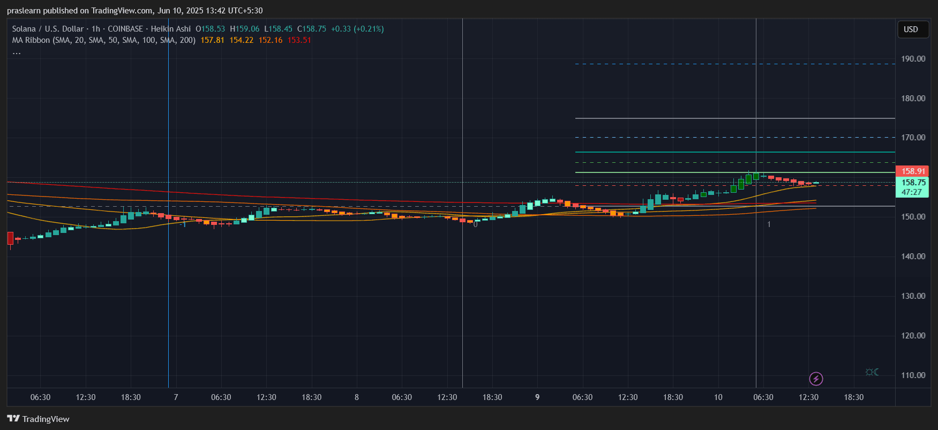
Task: Click the TradingView logo at bottom left
Action: point(38,419)
